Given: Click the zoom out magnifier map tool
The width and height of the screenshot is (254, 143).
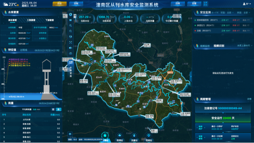Looking at the screenshot, I should (71, 31).
